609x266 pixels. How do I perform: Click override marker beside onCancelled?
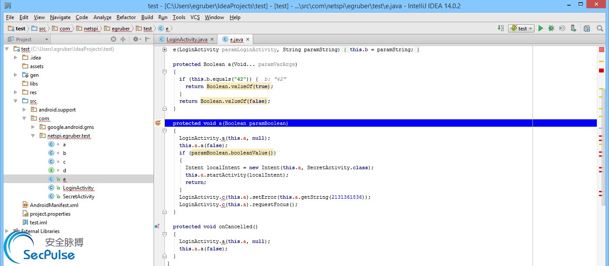pyautogui.click(x=157, y=227)
